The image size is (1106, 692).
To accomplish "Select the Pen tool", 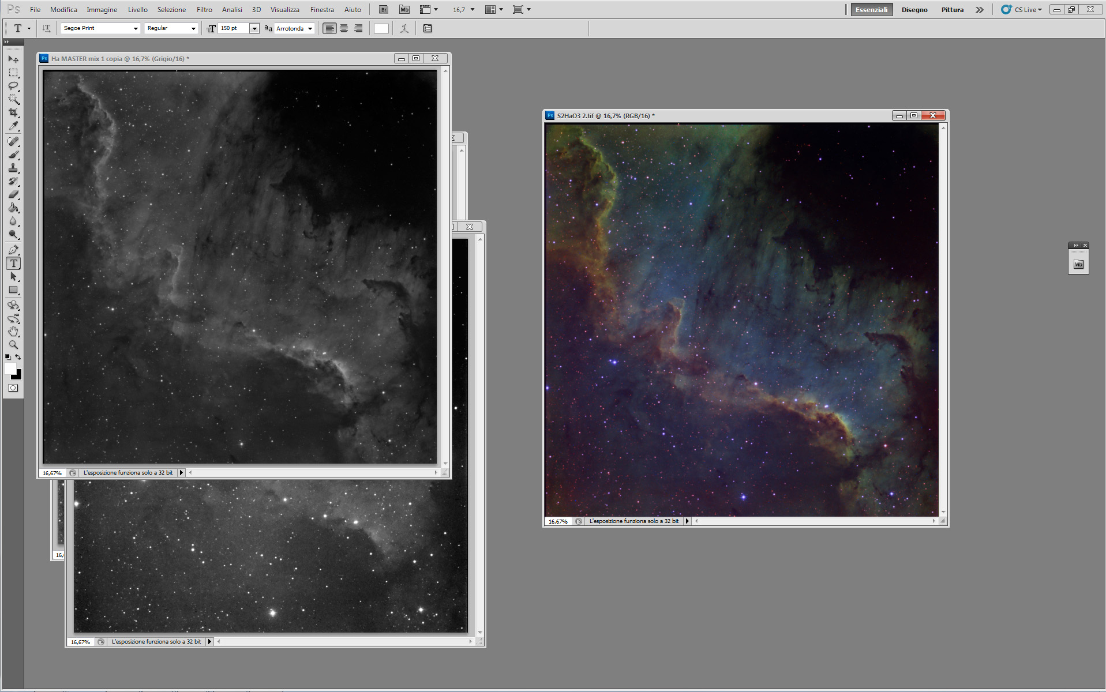I will pyautogui.click(x=13, y=250).
